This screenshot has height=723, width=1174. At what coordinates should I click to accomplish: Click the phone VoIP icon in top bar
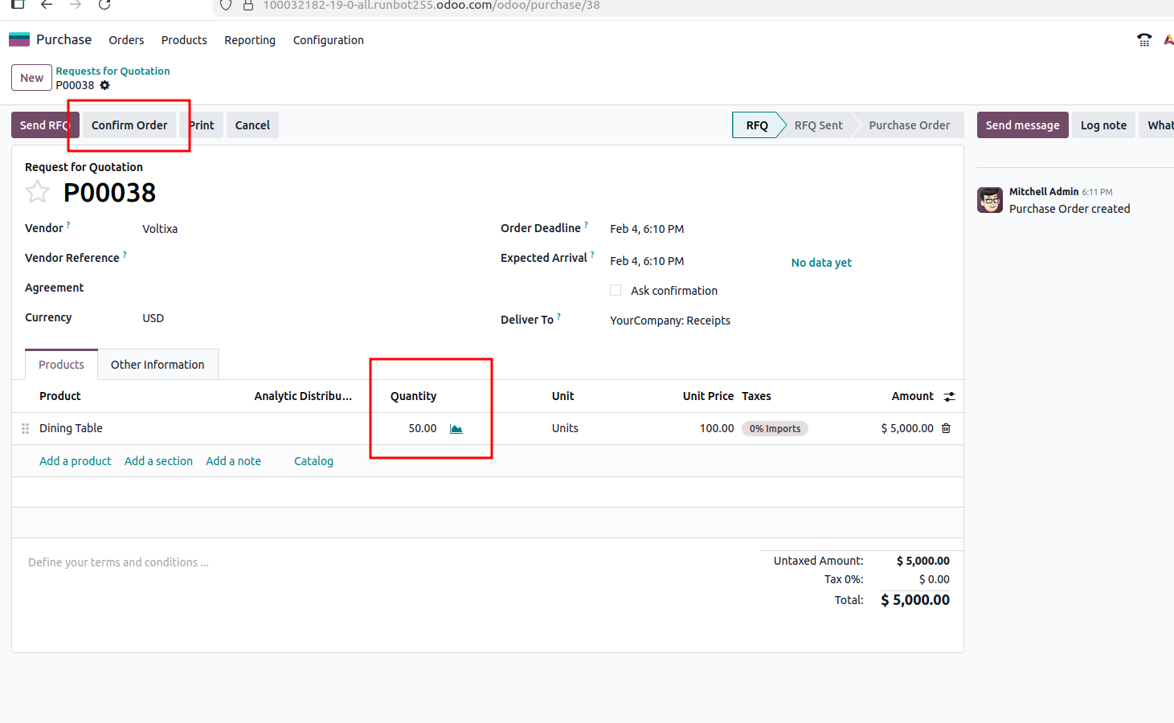1144,40
